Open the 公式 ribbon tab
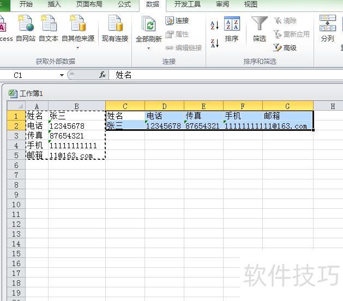The image size is (343, 301). pyautogui.click(x=124, y=4)
